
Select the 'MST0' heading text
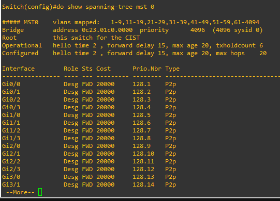pyautogui.click(x=31, y=22)
